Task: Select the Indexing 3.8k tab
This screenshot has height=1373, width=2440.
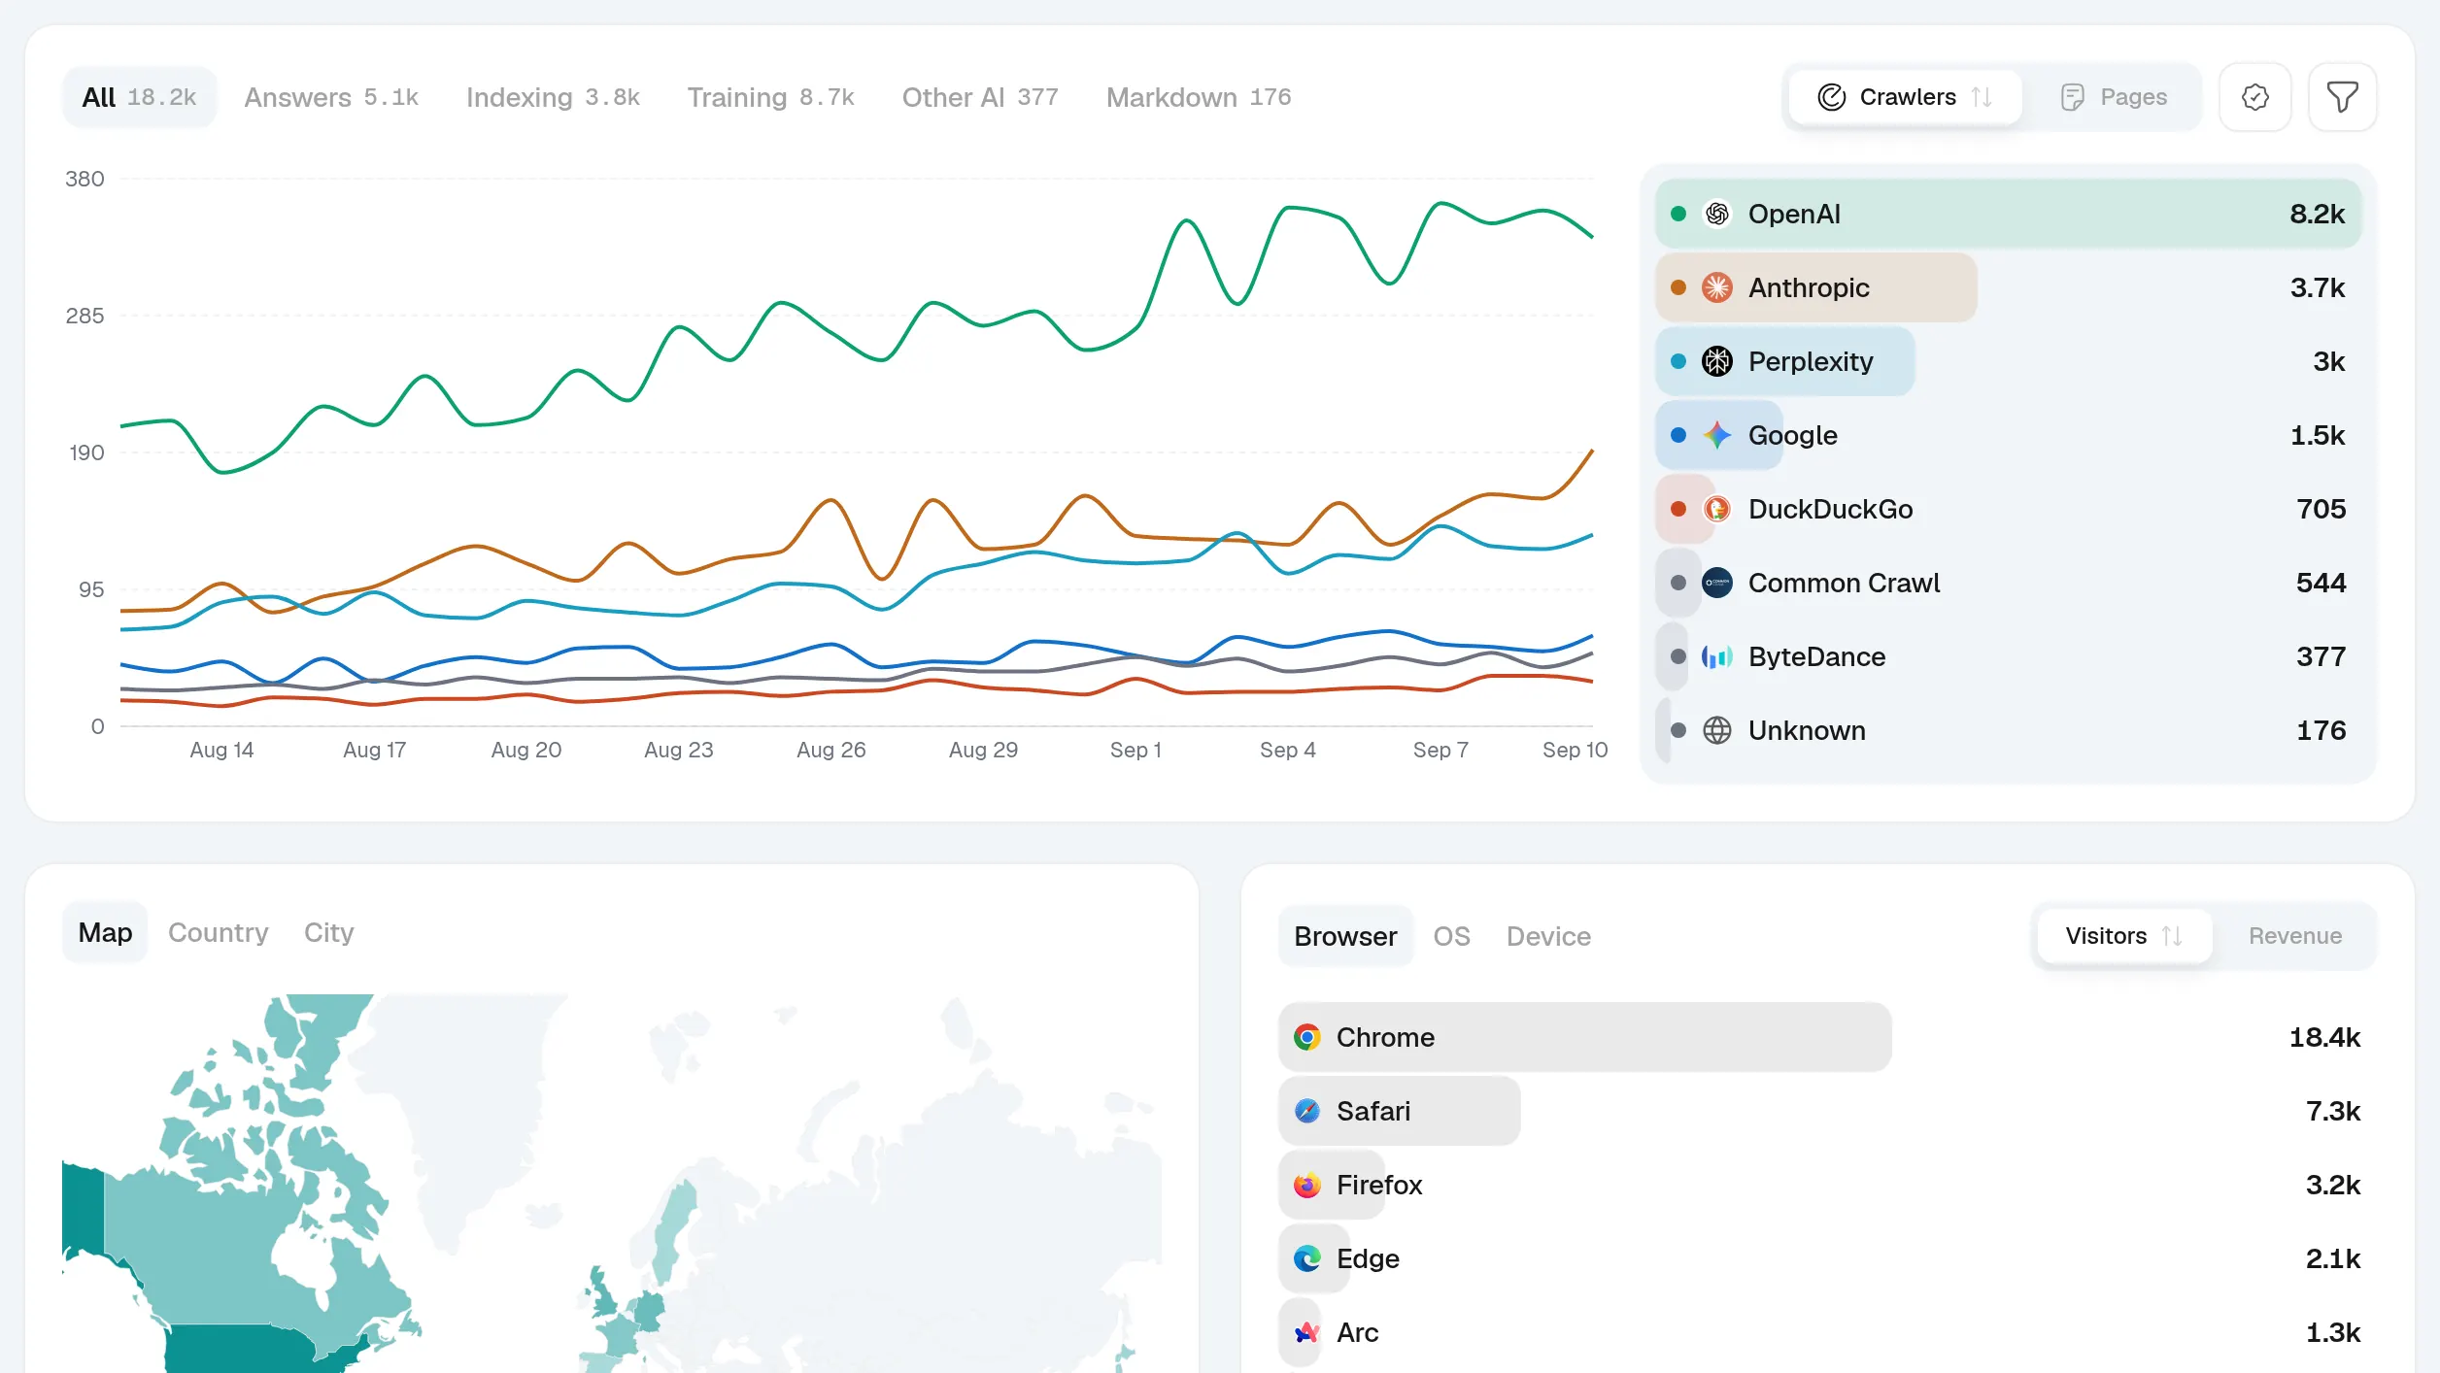Action: pyautogui.click(x=553, y=97)
